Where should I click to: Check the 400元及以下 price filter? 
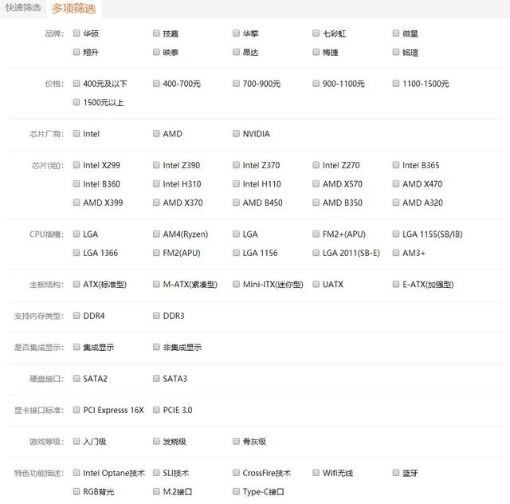pyautogui.click(x=76, y=84)
